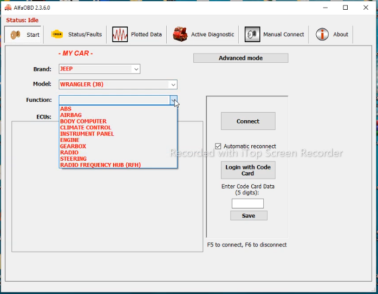Click the yellow check engine icon
This screenshot has height=294, width=378.
57,34
